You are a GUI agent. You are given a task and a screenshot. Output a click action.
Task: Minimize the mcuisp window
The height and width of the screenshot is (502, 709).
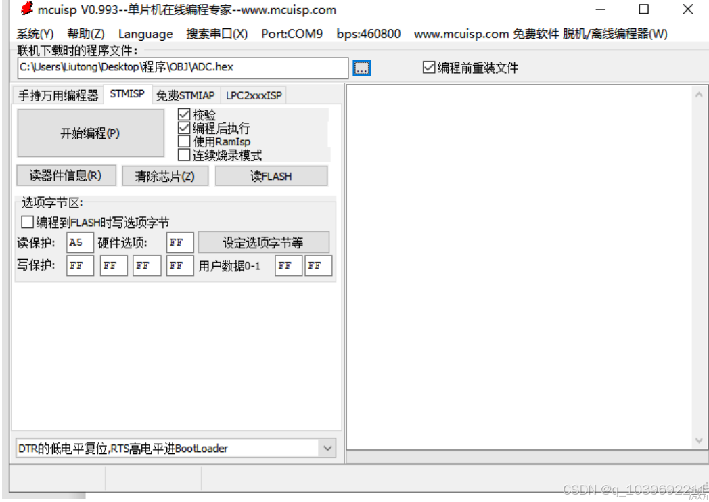[x=600, y=9]
